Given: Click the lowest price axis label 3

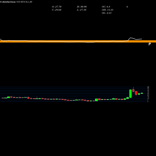Looking at the screenshot, I should pyautogui.click(x=148, y=102).
